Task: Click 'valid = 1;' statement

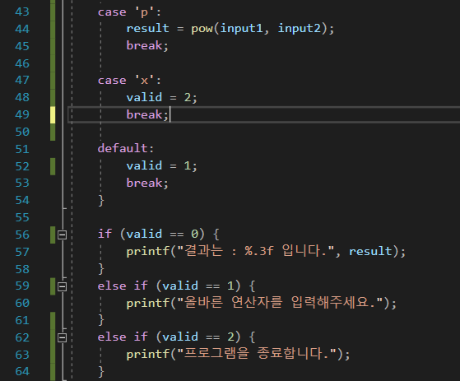Action: (161, 166)
